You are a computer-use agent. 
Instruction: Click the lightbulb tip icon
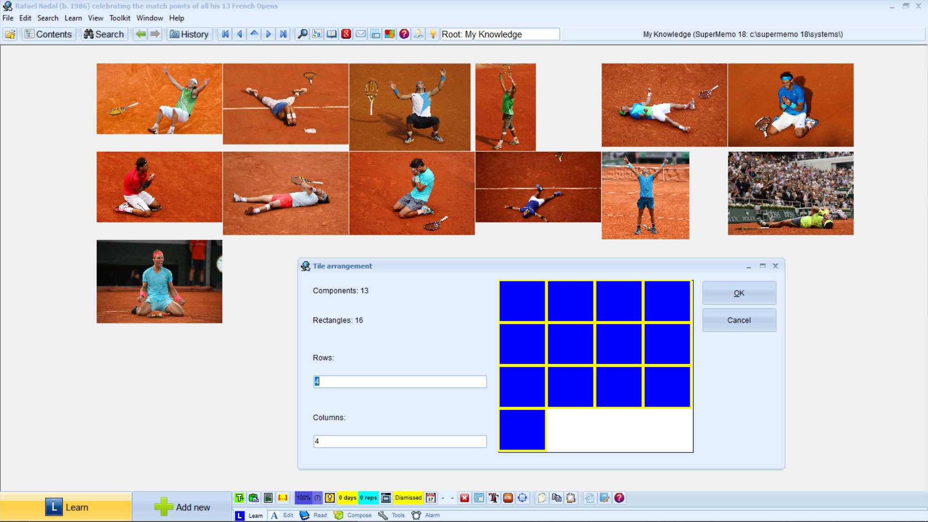click(x=433, y=34)
